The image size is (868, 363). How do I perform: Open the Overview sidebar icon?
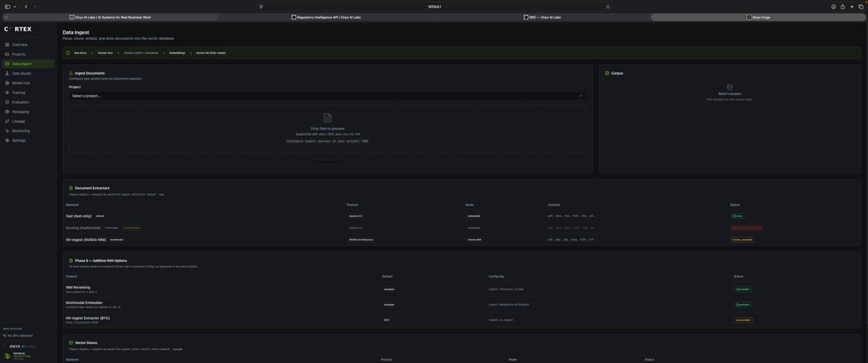tap(7, 45)
